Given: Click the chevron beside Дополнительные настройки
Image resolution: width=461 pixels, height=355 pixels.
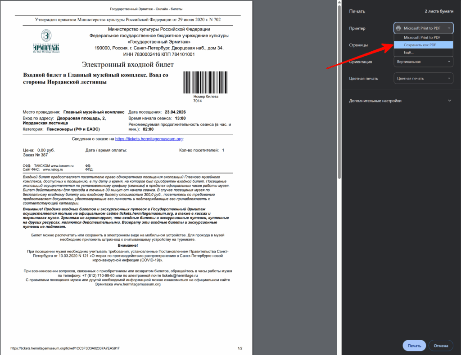Looking at the screenshot, I should pyautogui.click(x=450, y=101).
